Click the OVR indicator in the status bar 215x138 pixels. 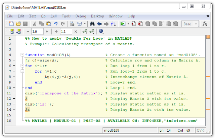click(x=200, y=130)
